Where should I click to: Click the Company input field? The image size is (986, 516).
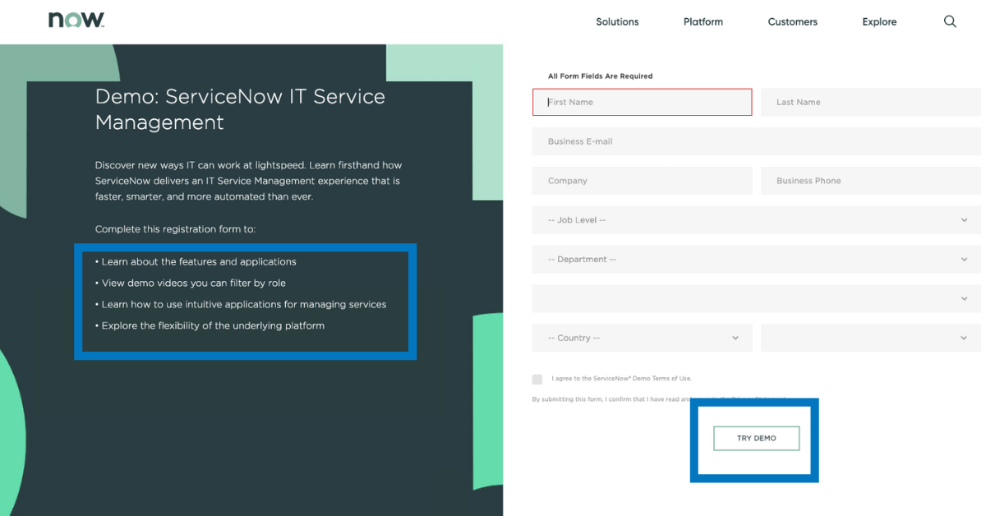coord(643,181)
